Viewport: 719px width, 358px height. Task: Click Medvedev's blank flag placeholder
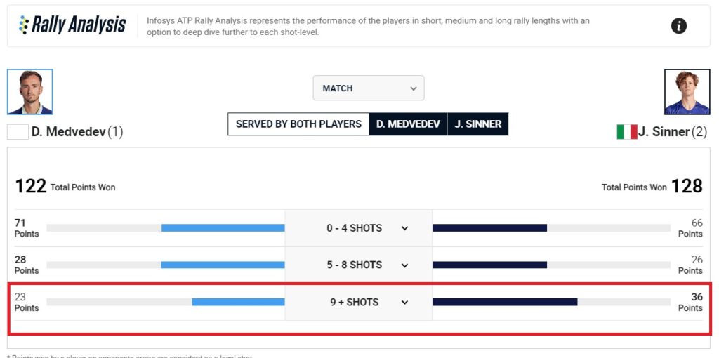(x=18, y=131)
